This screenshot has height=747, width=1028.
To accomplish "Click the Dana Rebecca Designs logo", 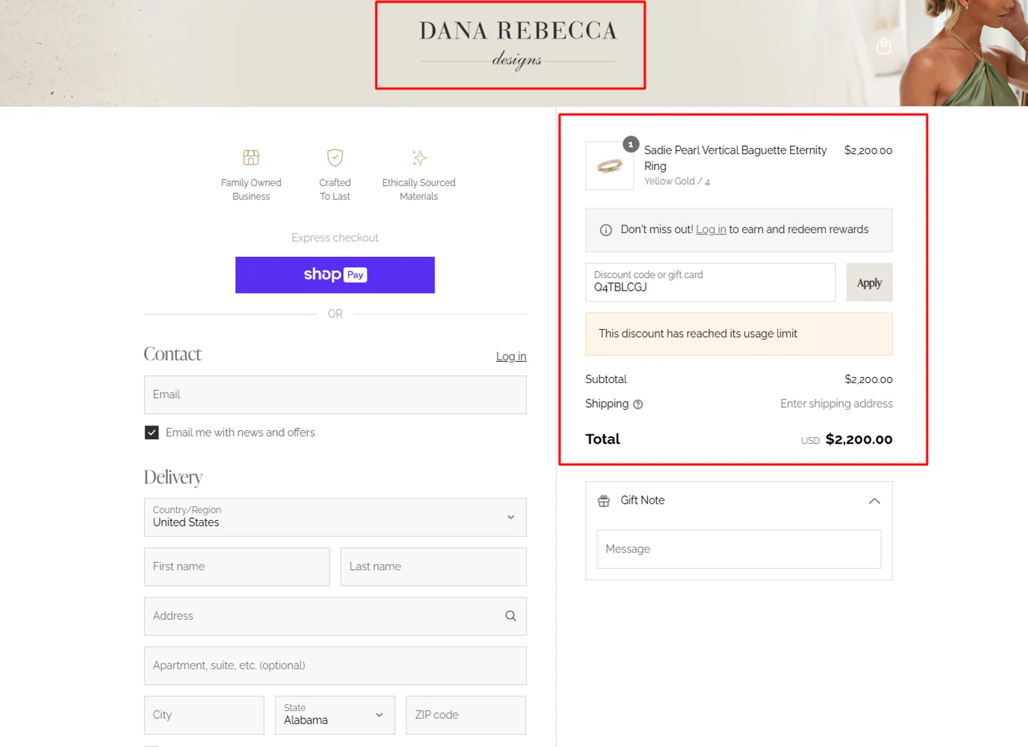I will pyautogui.click(x=518, y=45).
